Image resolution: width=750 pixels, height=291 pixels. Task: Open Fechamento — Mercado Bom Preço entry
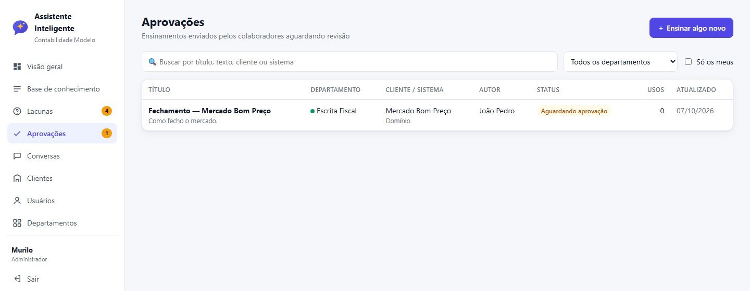[209, 111]
